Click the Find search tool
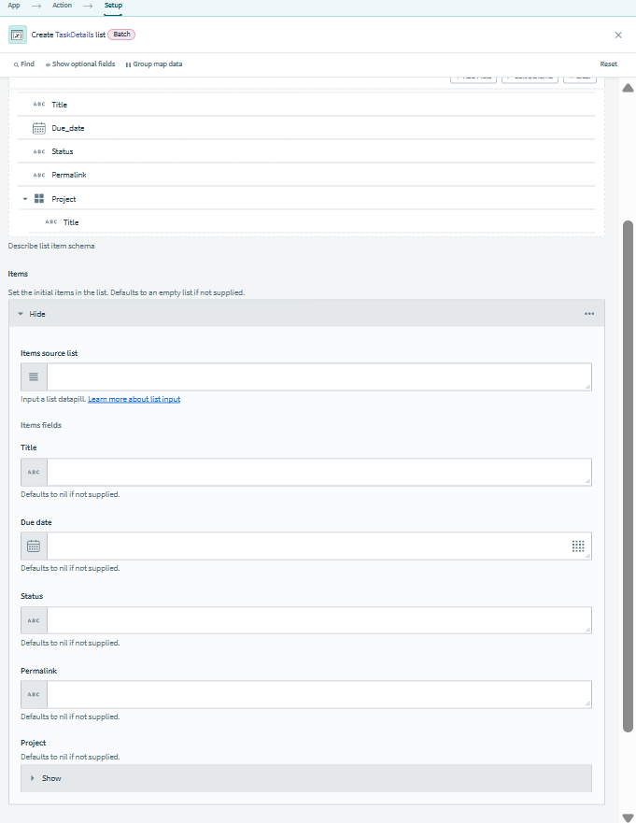The image size is (636, 823). click(23, 64)
